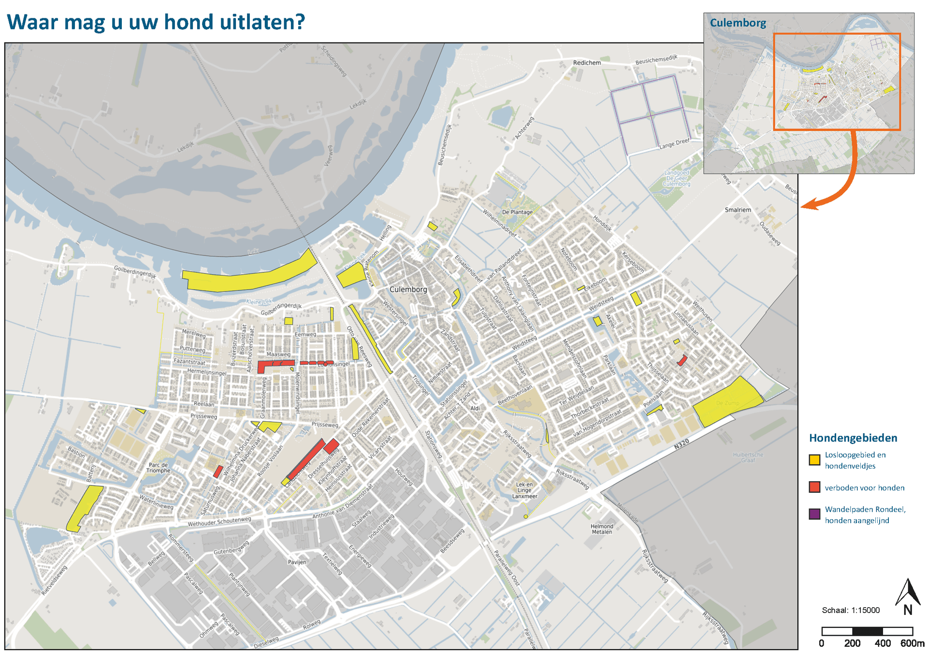Viewport: 928px width, 656px height.
Task: Click the red 'verboden voor honden' swatch
Action: (x=815, y=487)
